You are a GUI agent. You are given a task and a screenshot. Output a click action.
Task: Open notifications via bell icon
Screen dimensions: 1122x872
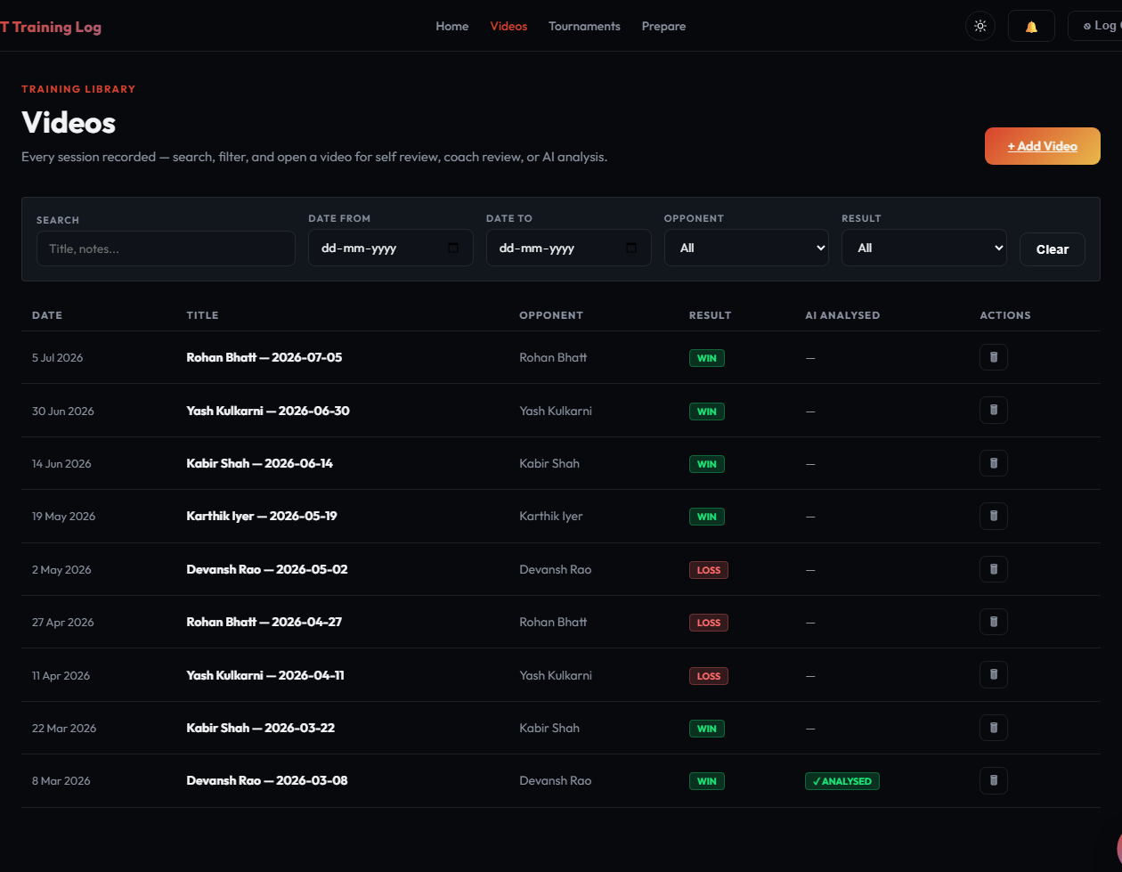point(1031,26)
